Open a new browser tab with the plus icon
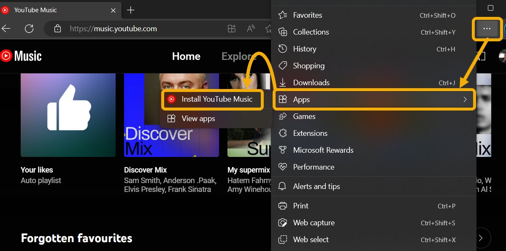The image size is (506, 251). pyautogui.click(x=130, y=10)
